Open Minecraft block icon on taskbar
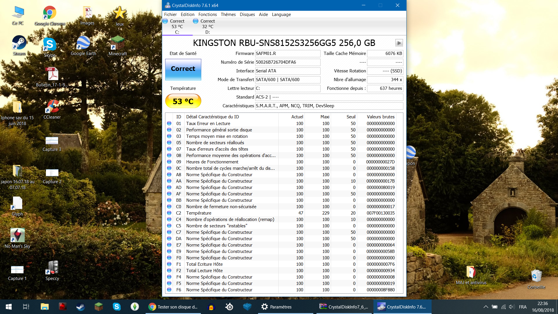 click(99, 307)
